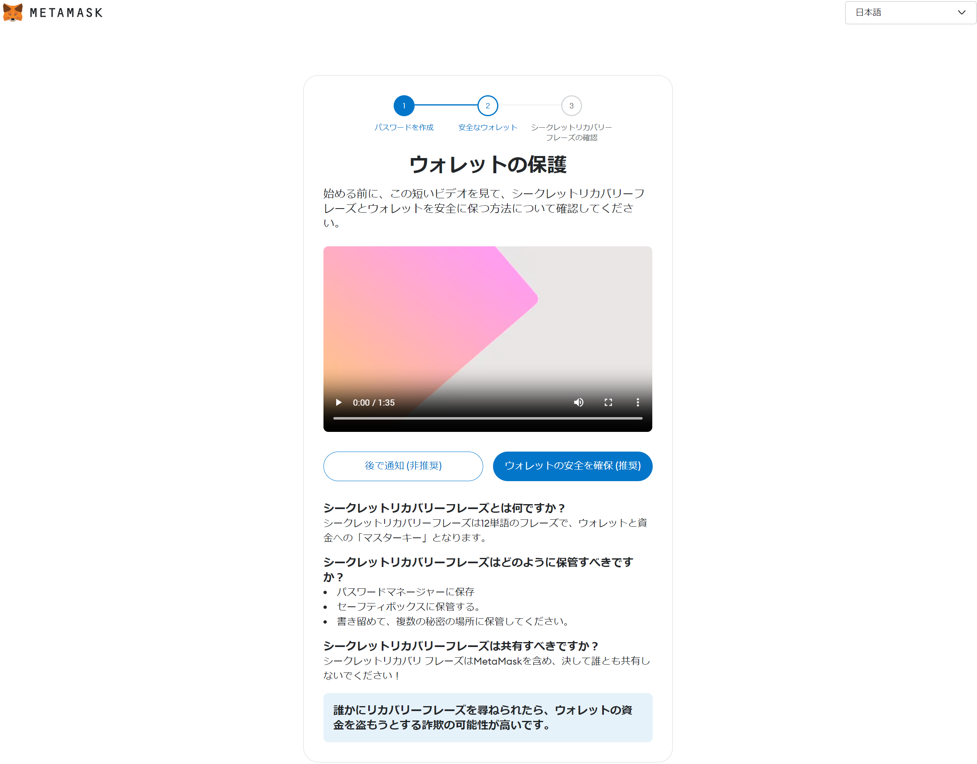Screen dimensions: 977x764
Task: Click the ウォレットの安全を確保 (推奨) button
Action: tap(573, 466)
